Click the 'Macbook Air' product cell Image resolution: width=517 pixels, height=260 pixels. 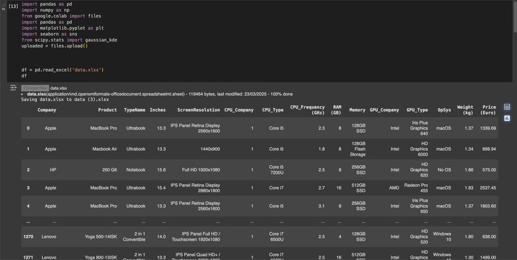[105, 149]
